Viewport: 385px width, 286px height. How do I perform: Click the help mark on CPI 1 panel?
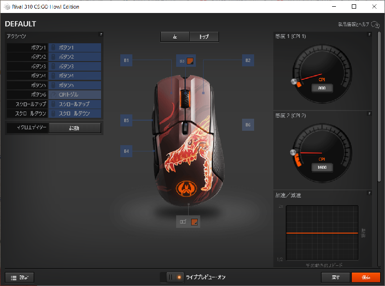pos(369,34)
